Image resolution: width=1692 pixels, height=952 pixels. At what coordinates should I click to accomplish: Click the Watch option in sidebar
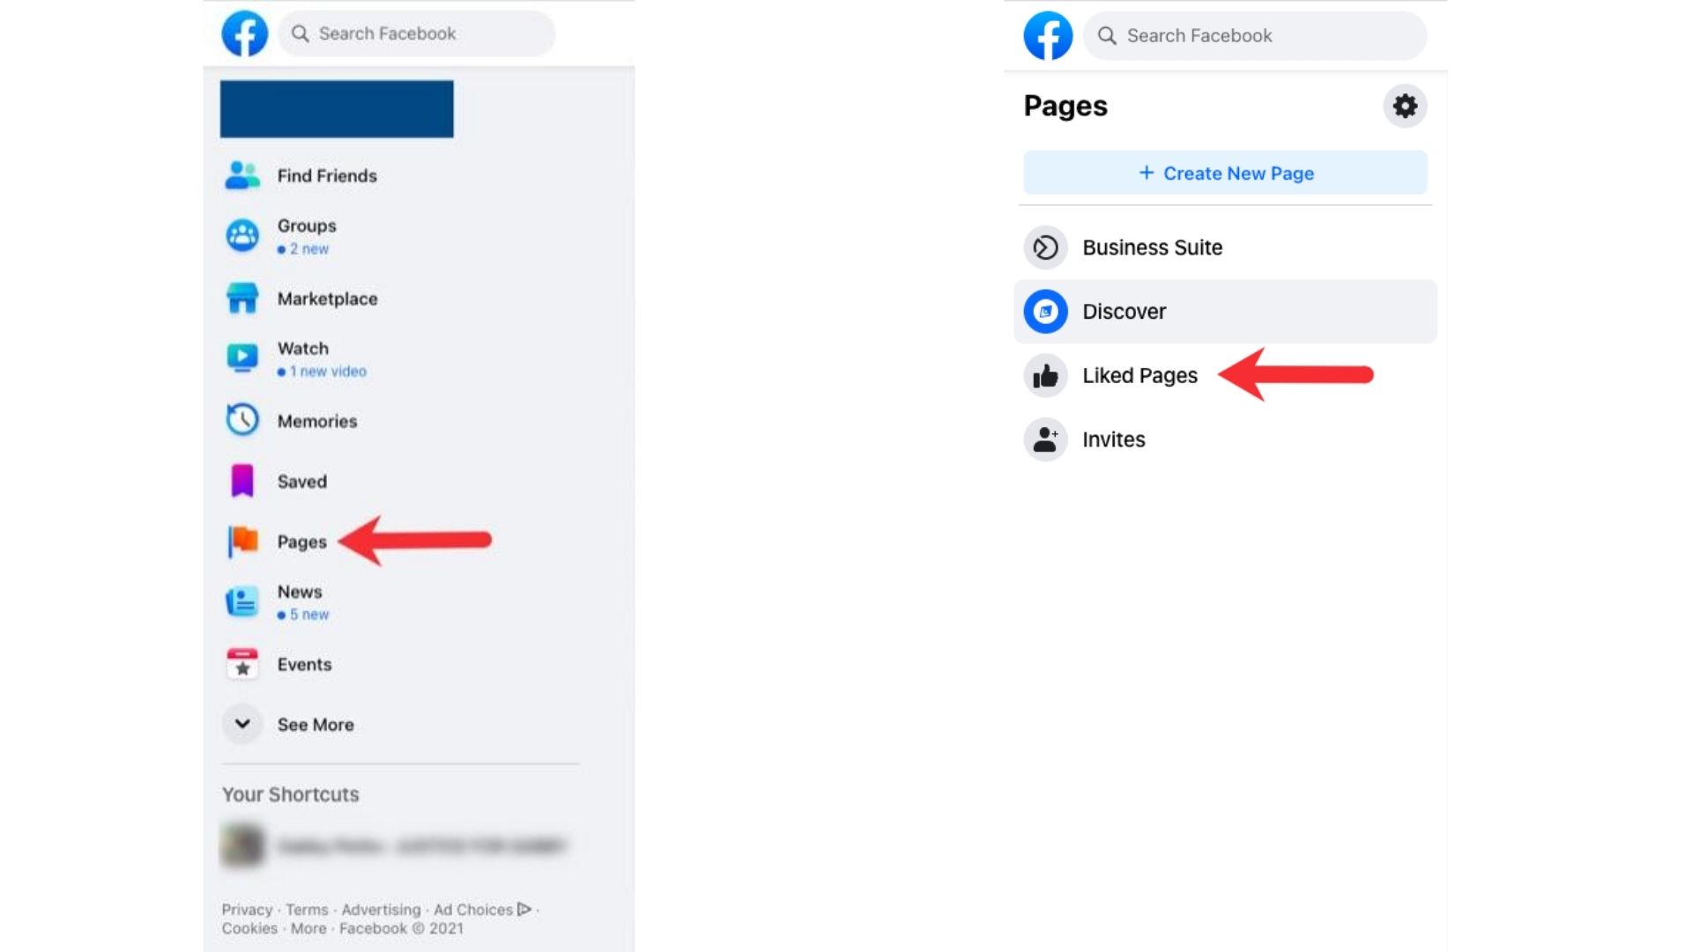click(x=302, y=358)
